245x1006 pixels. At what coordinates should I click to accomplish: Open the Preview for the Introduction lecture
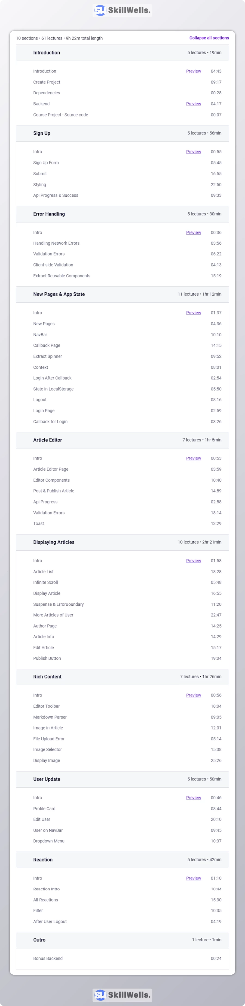click(194, 71)
